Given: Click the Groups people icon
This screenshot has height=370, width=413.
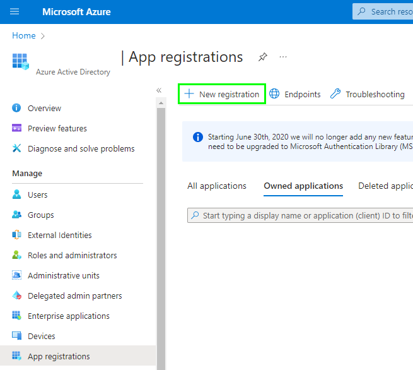Looking at the screenshot, I should pyautogui.click(x=16, y=215).
